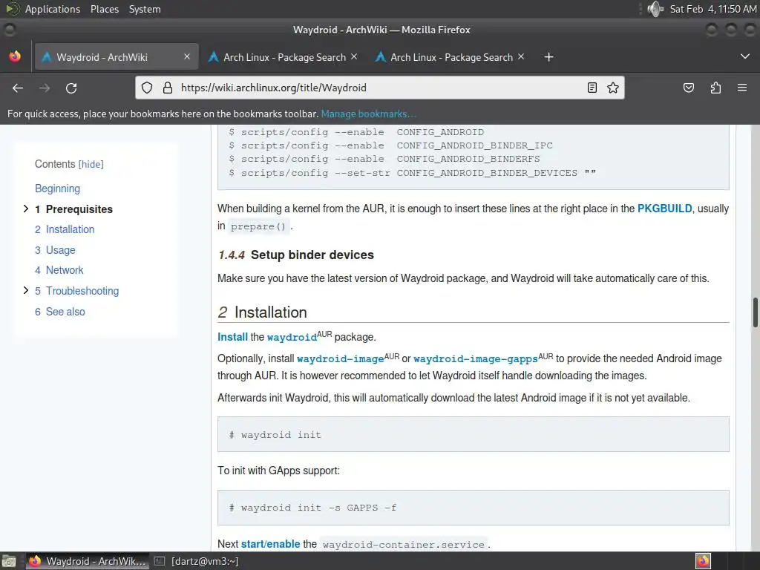Close the third Package Search tab
This screenshot has height=570, width=760.
click(x=521, y=56)
